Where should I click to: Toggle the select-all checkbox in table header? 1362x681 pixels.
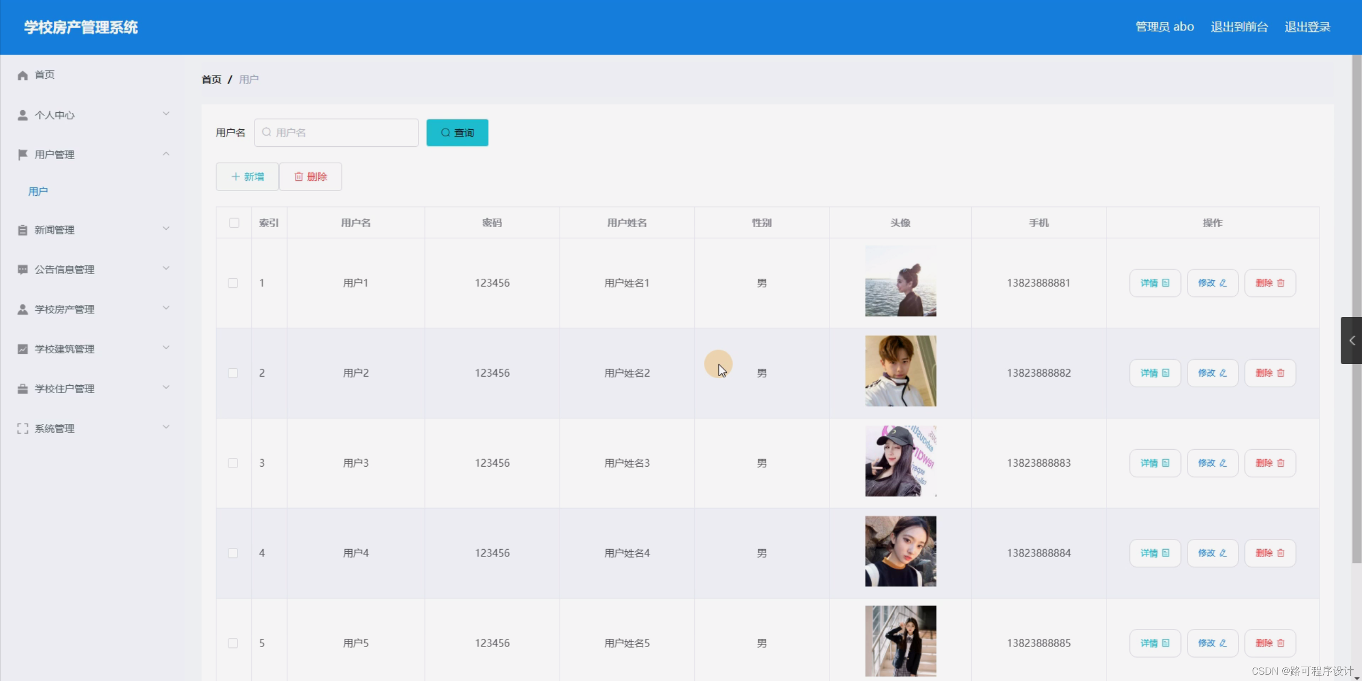click(x=234, y=222)
